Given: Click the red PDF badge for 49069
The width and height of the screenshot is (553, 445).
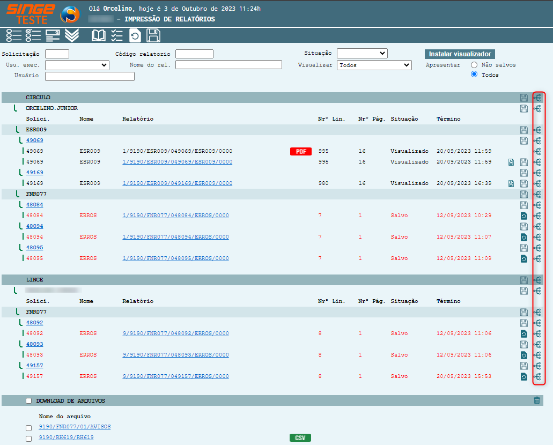Looking at the screenshot, I should pyautogui.click(x=301, y=151).
